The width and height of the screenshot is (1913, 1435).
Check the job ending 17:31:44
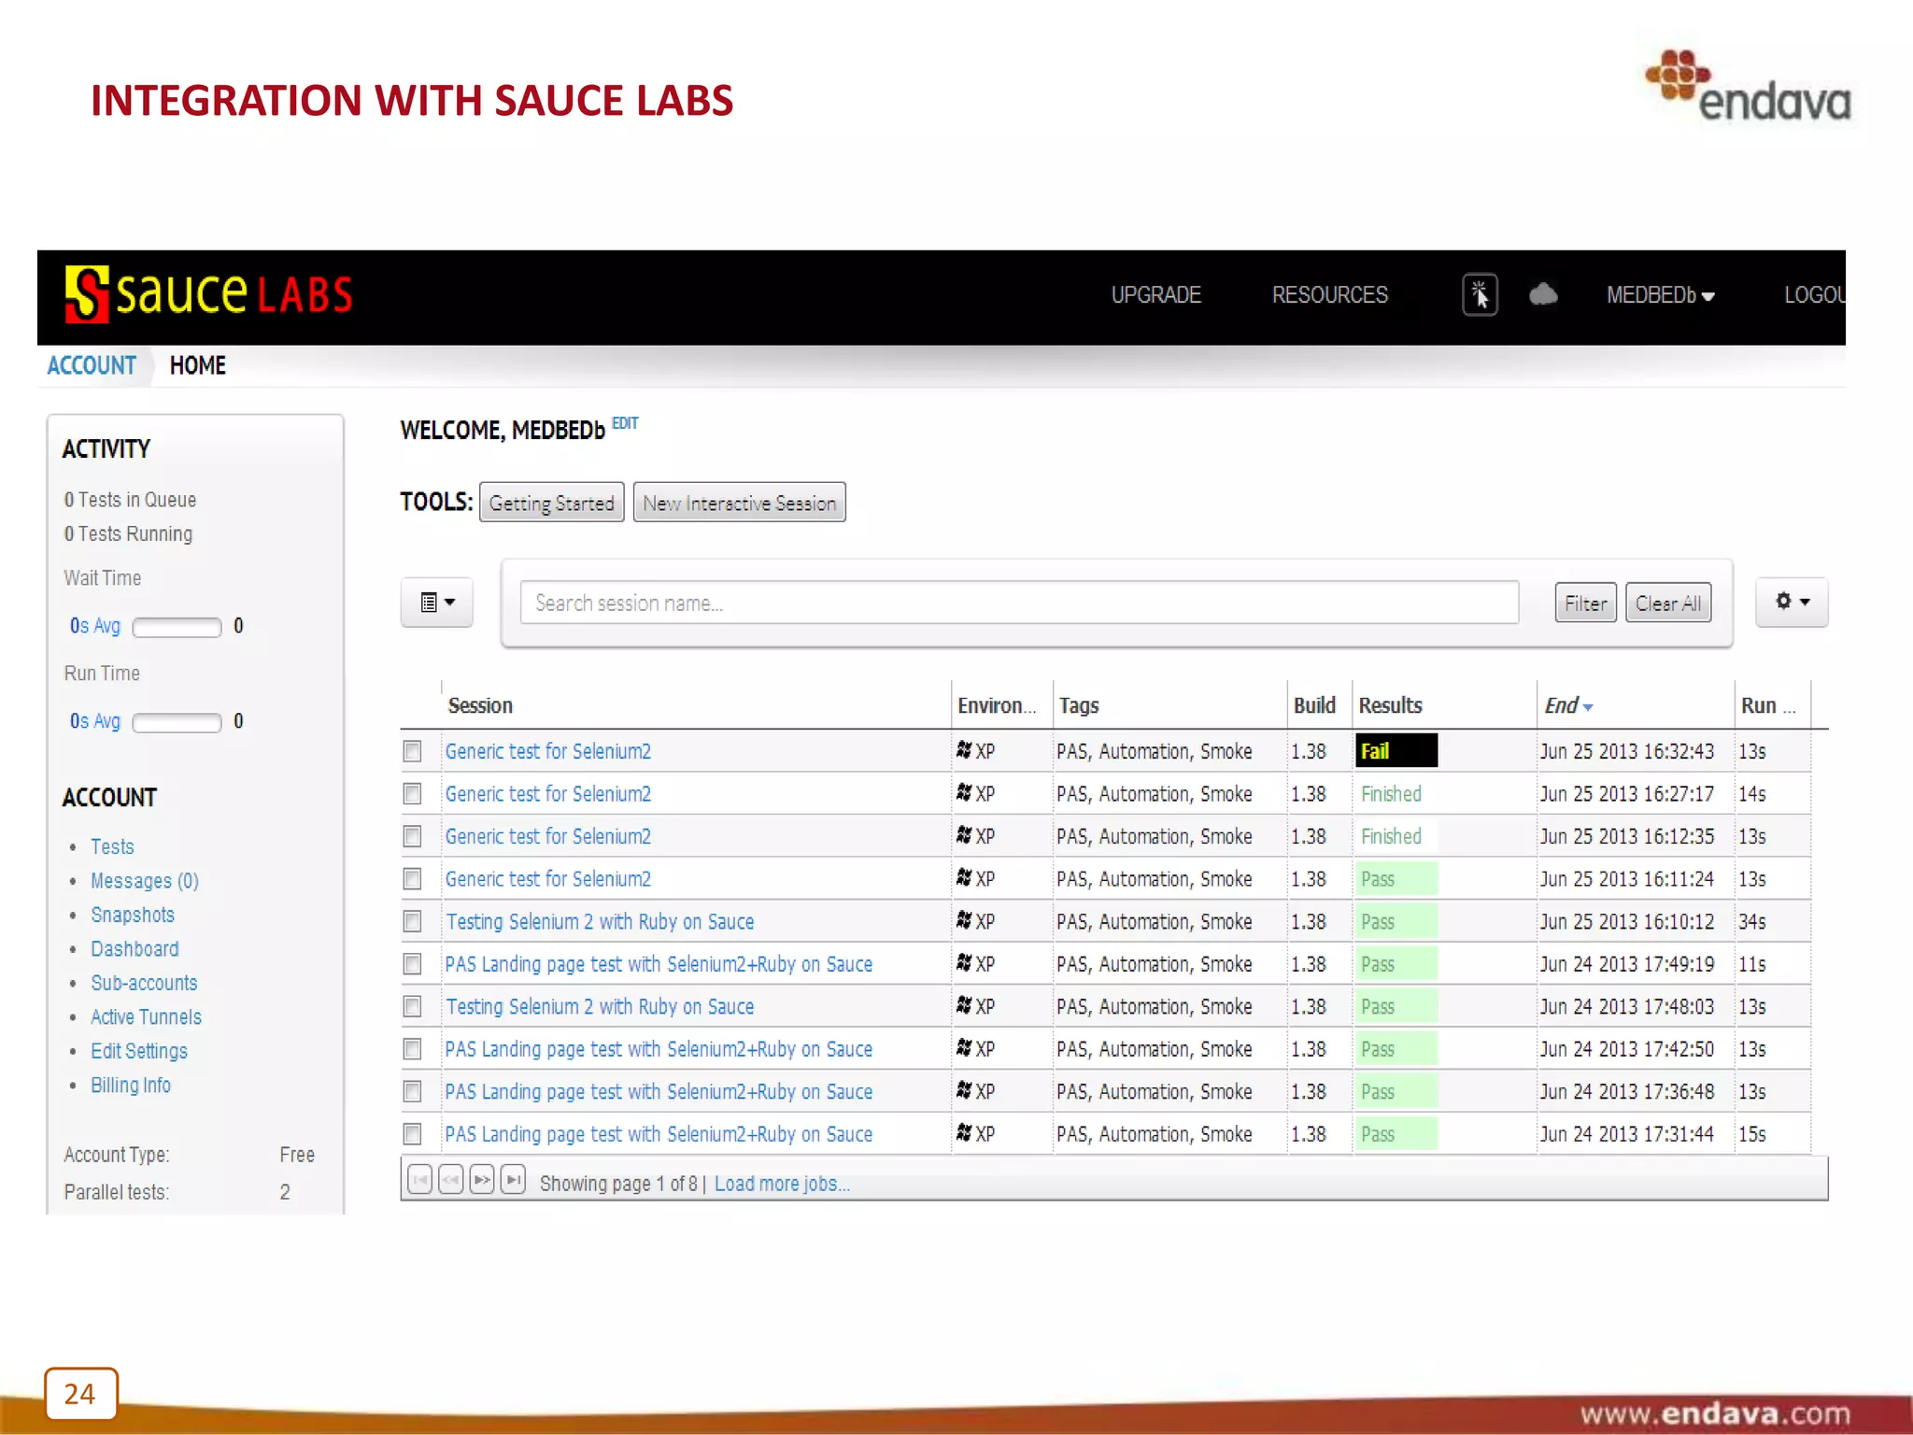coord(412,1134)
